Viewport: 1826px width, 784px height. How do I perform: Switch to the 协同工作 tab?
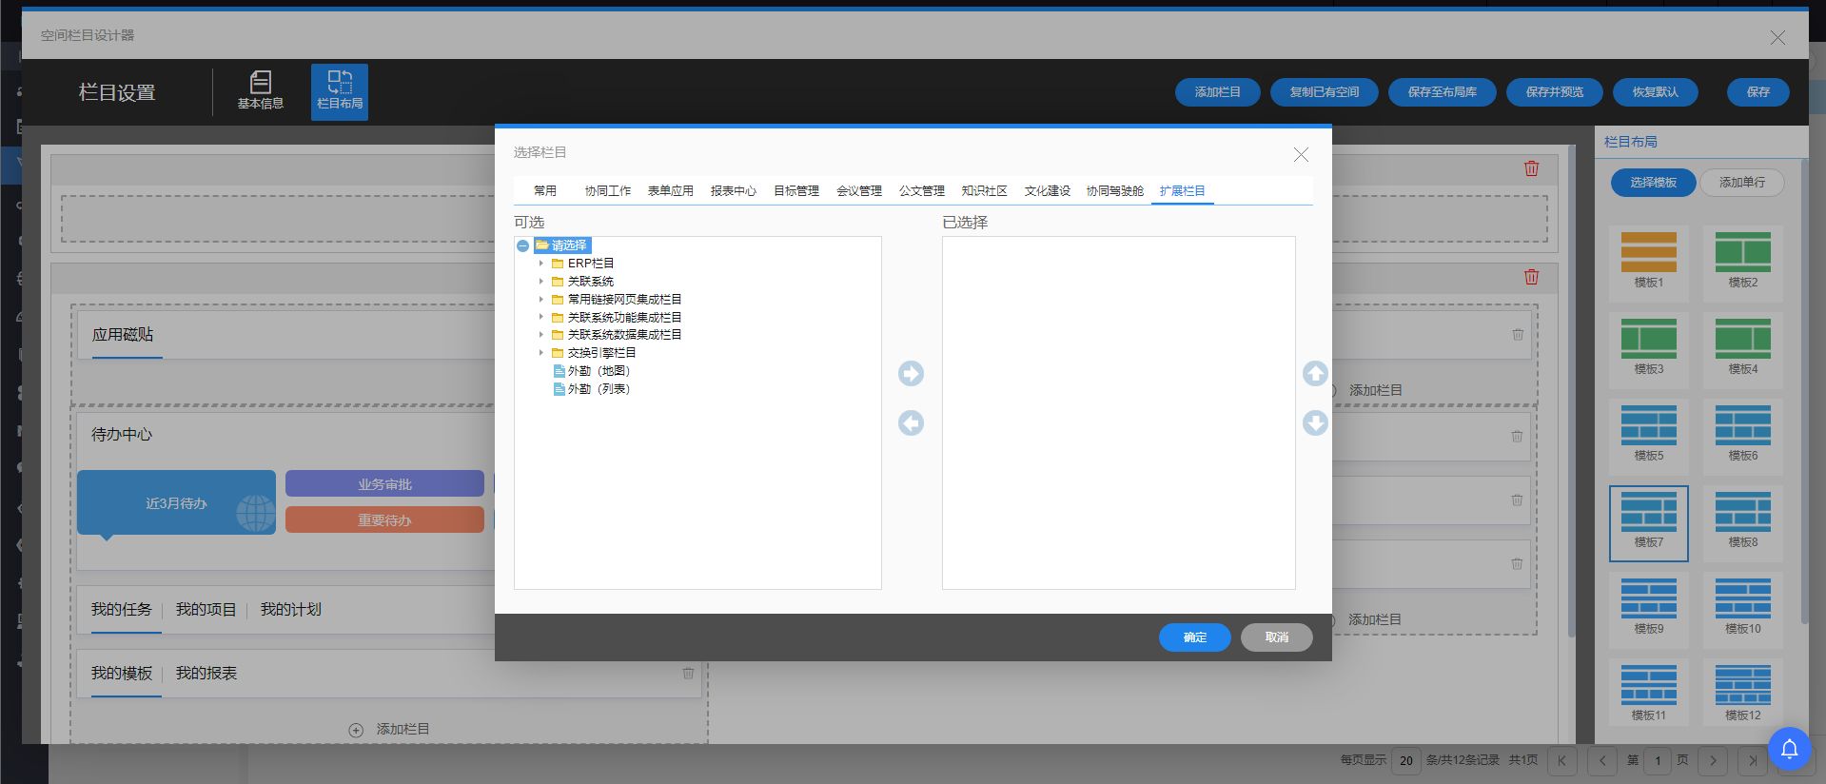pyautogui.click(x=607, y=190)
